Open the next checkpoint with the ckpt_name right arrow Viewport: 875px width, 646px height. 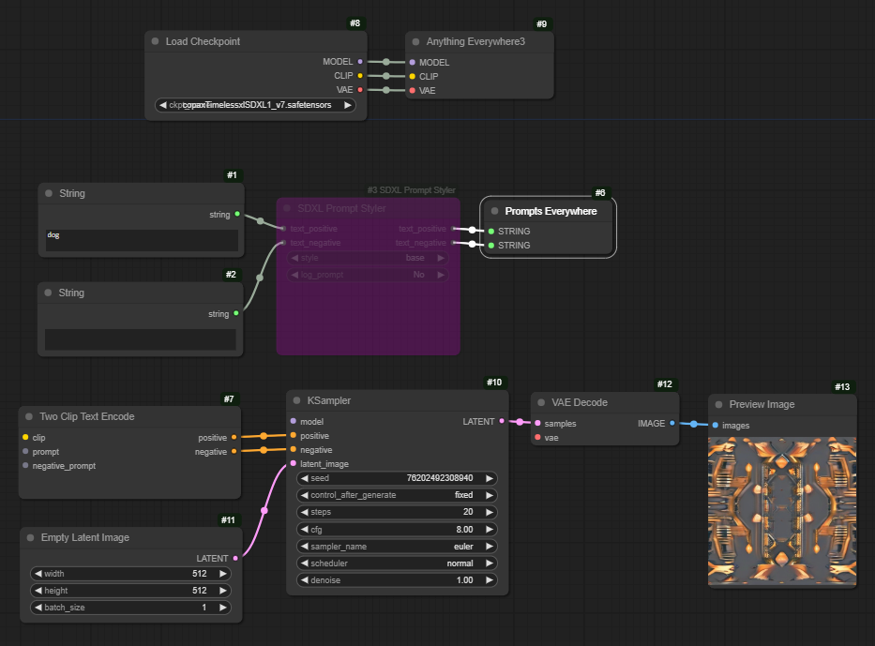(347, 104)
